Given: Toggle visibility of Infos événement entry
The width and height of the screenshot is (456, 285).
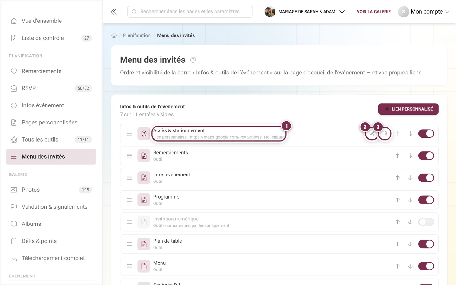Looking at the screenshot, I should point(426,178).
